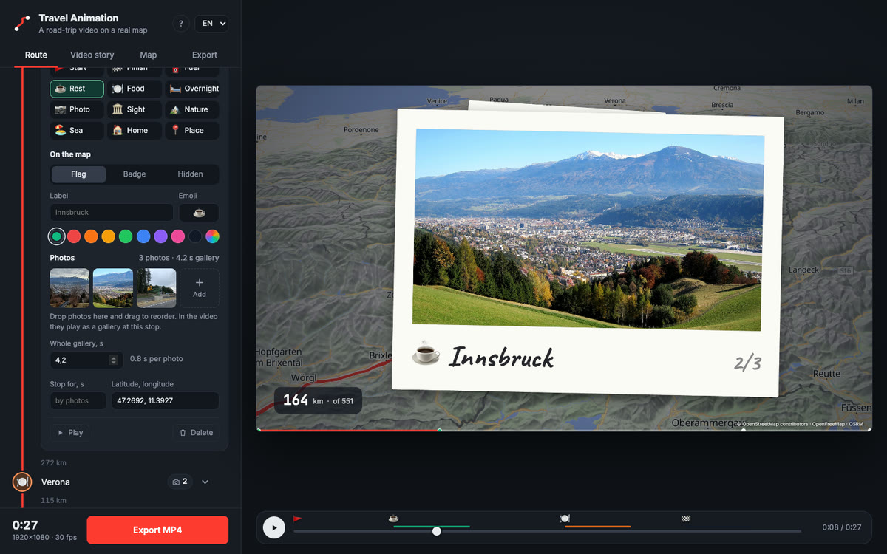Viewport: 887px width, 554px height.
Task: Select the Rest stop type with coffee cup
Action: pyautogui.click(x=77, y=89)
